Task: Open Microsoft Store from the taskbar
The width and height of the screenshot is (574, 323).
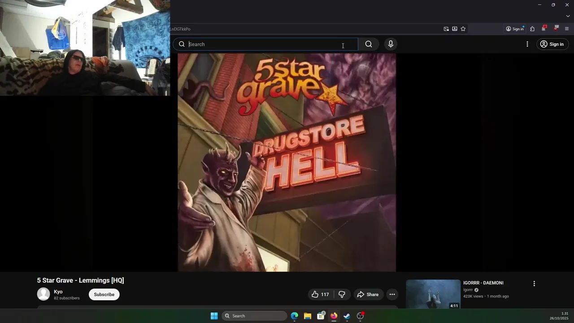Action: pos(321,316)
